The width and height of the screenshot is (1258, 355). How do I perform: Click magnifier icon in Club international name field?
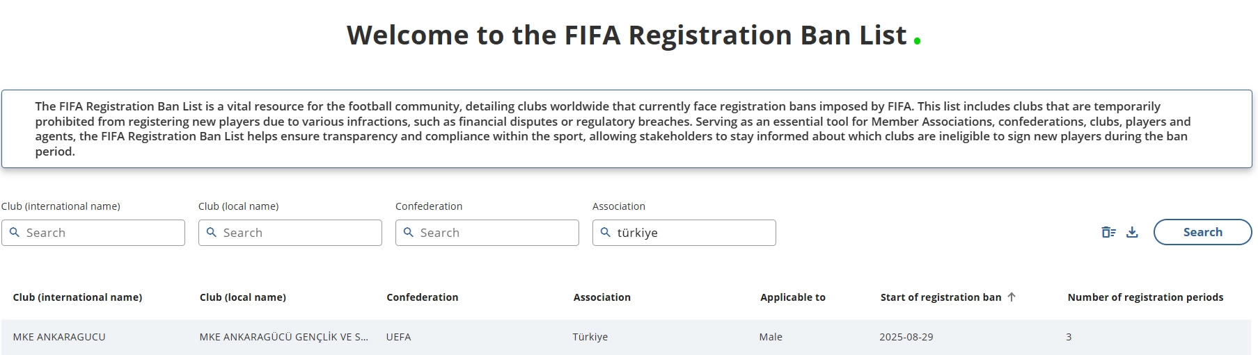[x=15, y=233]
